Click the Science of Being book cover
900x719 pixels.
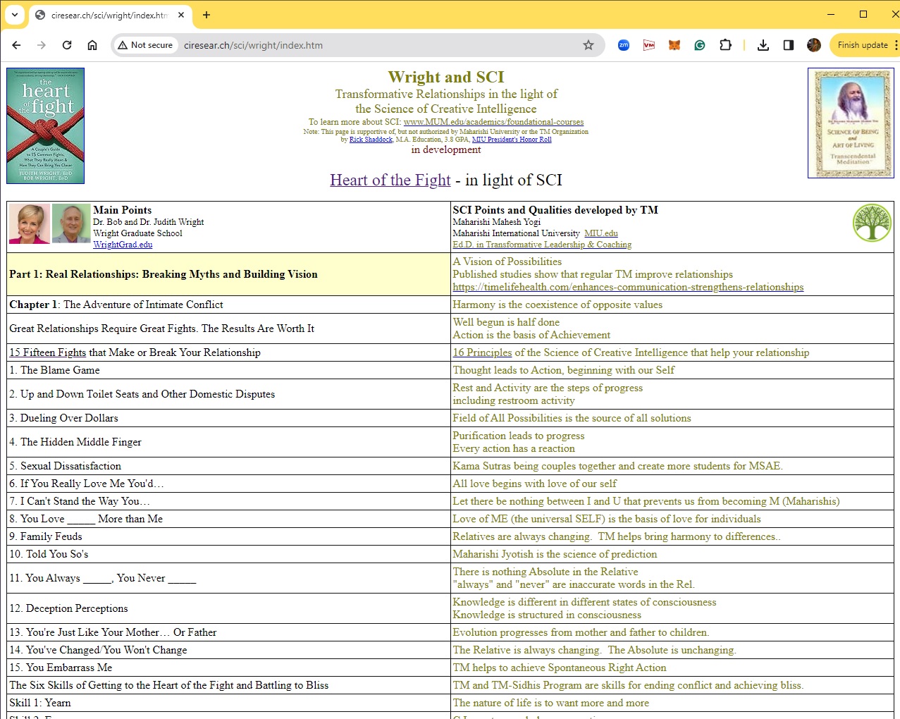[x=851, y=123]
